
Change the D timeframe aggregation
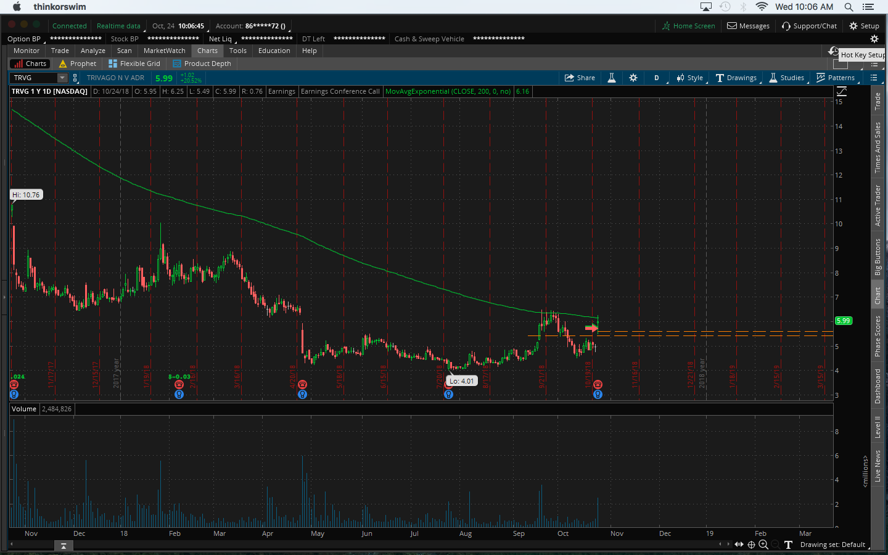click(x=657, y=78)
